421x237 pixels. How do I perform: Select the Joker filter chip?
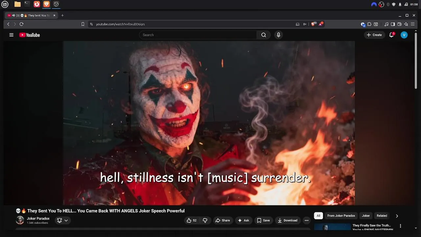(x=366, y=216)
